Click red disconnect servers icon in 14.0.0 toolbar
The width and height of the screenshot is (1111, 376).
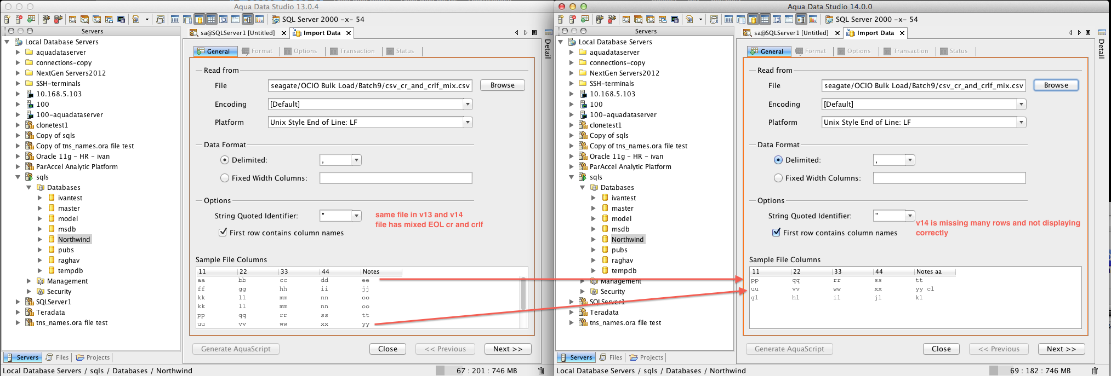pyautogui.click(x=612, y=19)
